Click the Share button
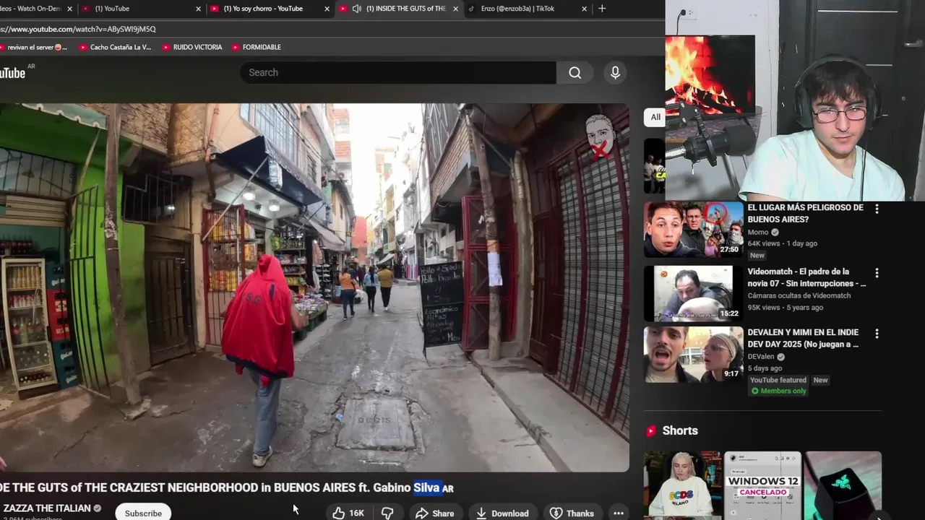The height and width of the screenshot is (520, 925). tap(435, 513)
